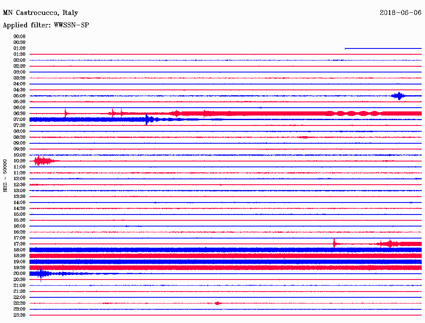Click the 22:30 time label

[19, 303]
